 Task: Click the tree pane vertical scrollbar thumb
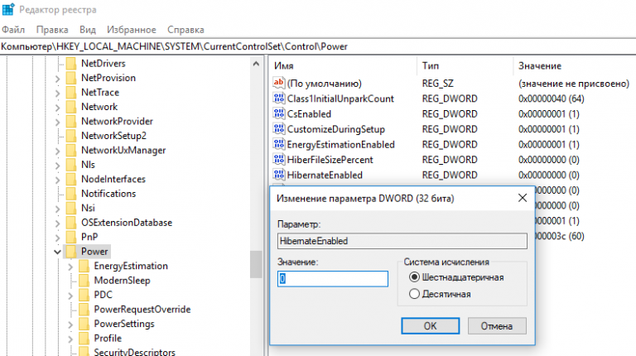tap(257, 264)
